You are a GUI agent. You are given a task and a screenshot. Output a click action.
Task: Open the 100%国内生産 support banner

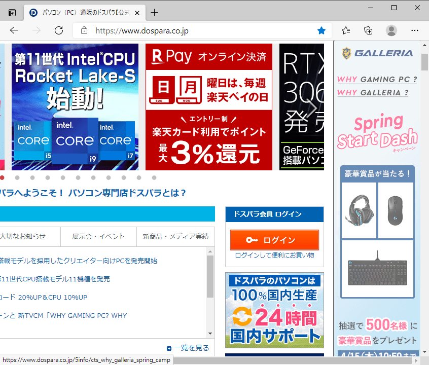274,310
